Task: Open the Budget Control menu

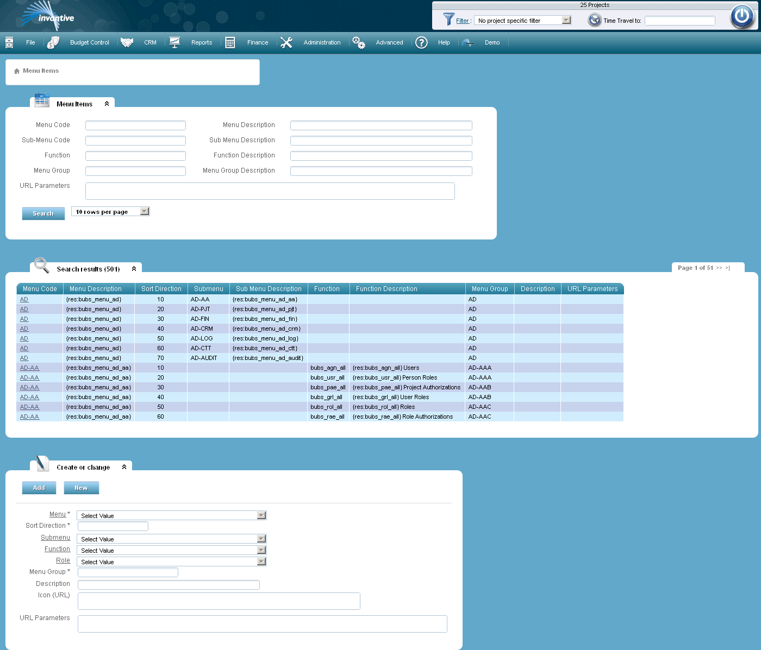Action: pyautogui.click(x=90, y=42)
